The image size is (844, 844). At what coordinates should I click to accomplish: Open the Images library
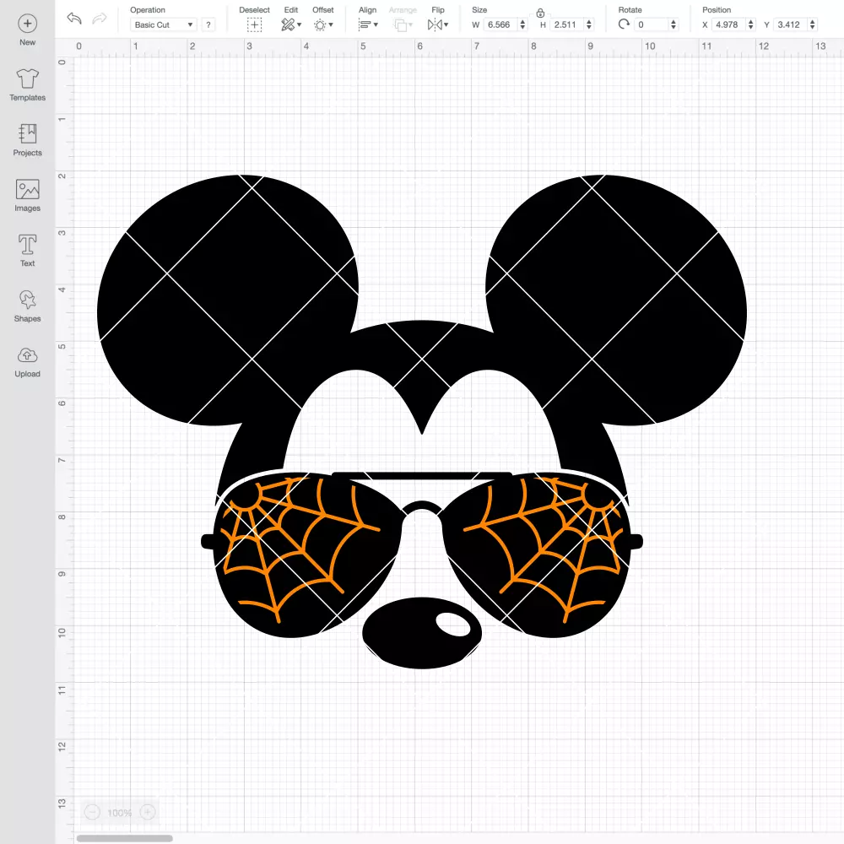(28, 196)
